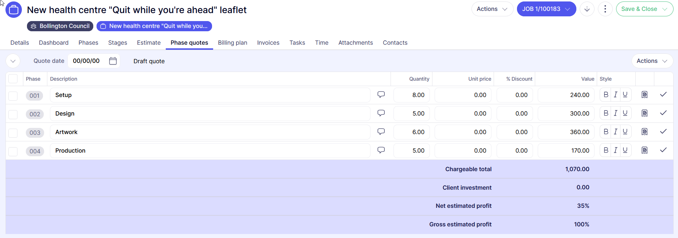Image resolution: width=678 pixels, height=238 pixels.
Task: Open the comment bubble for Setup phase
Action: point(381,94)
